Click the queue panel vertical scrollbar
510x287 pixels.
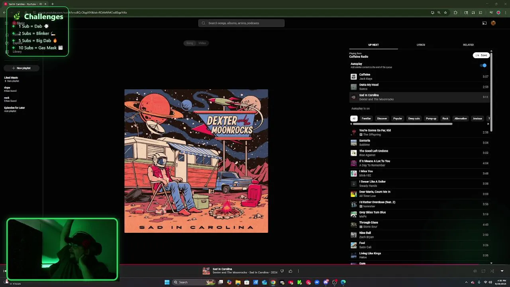point(491,91)
